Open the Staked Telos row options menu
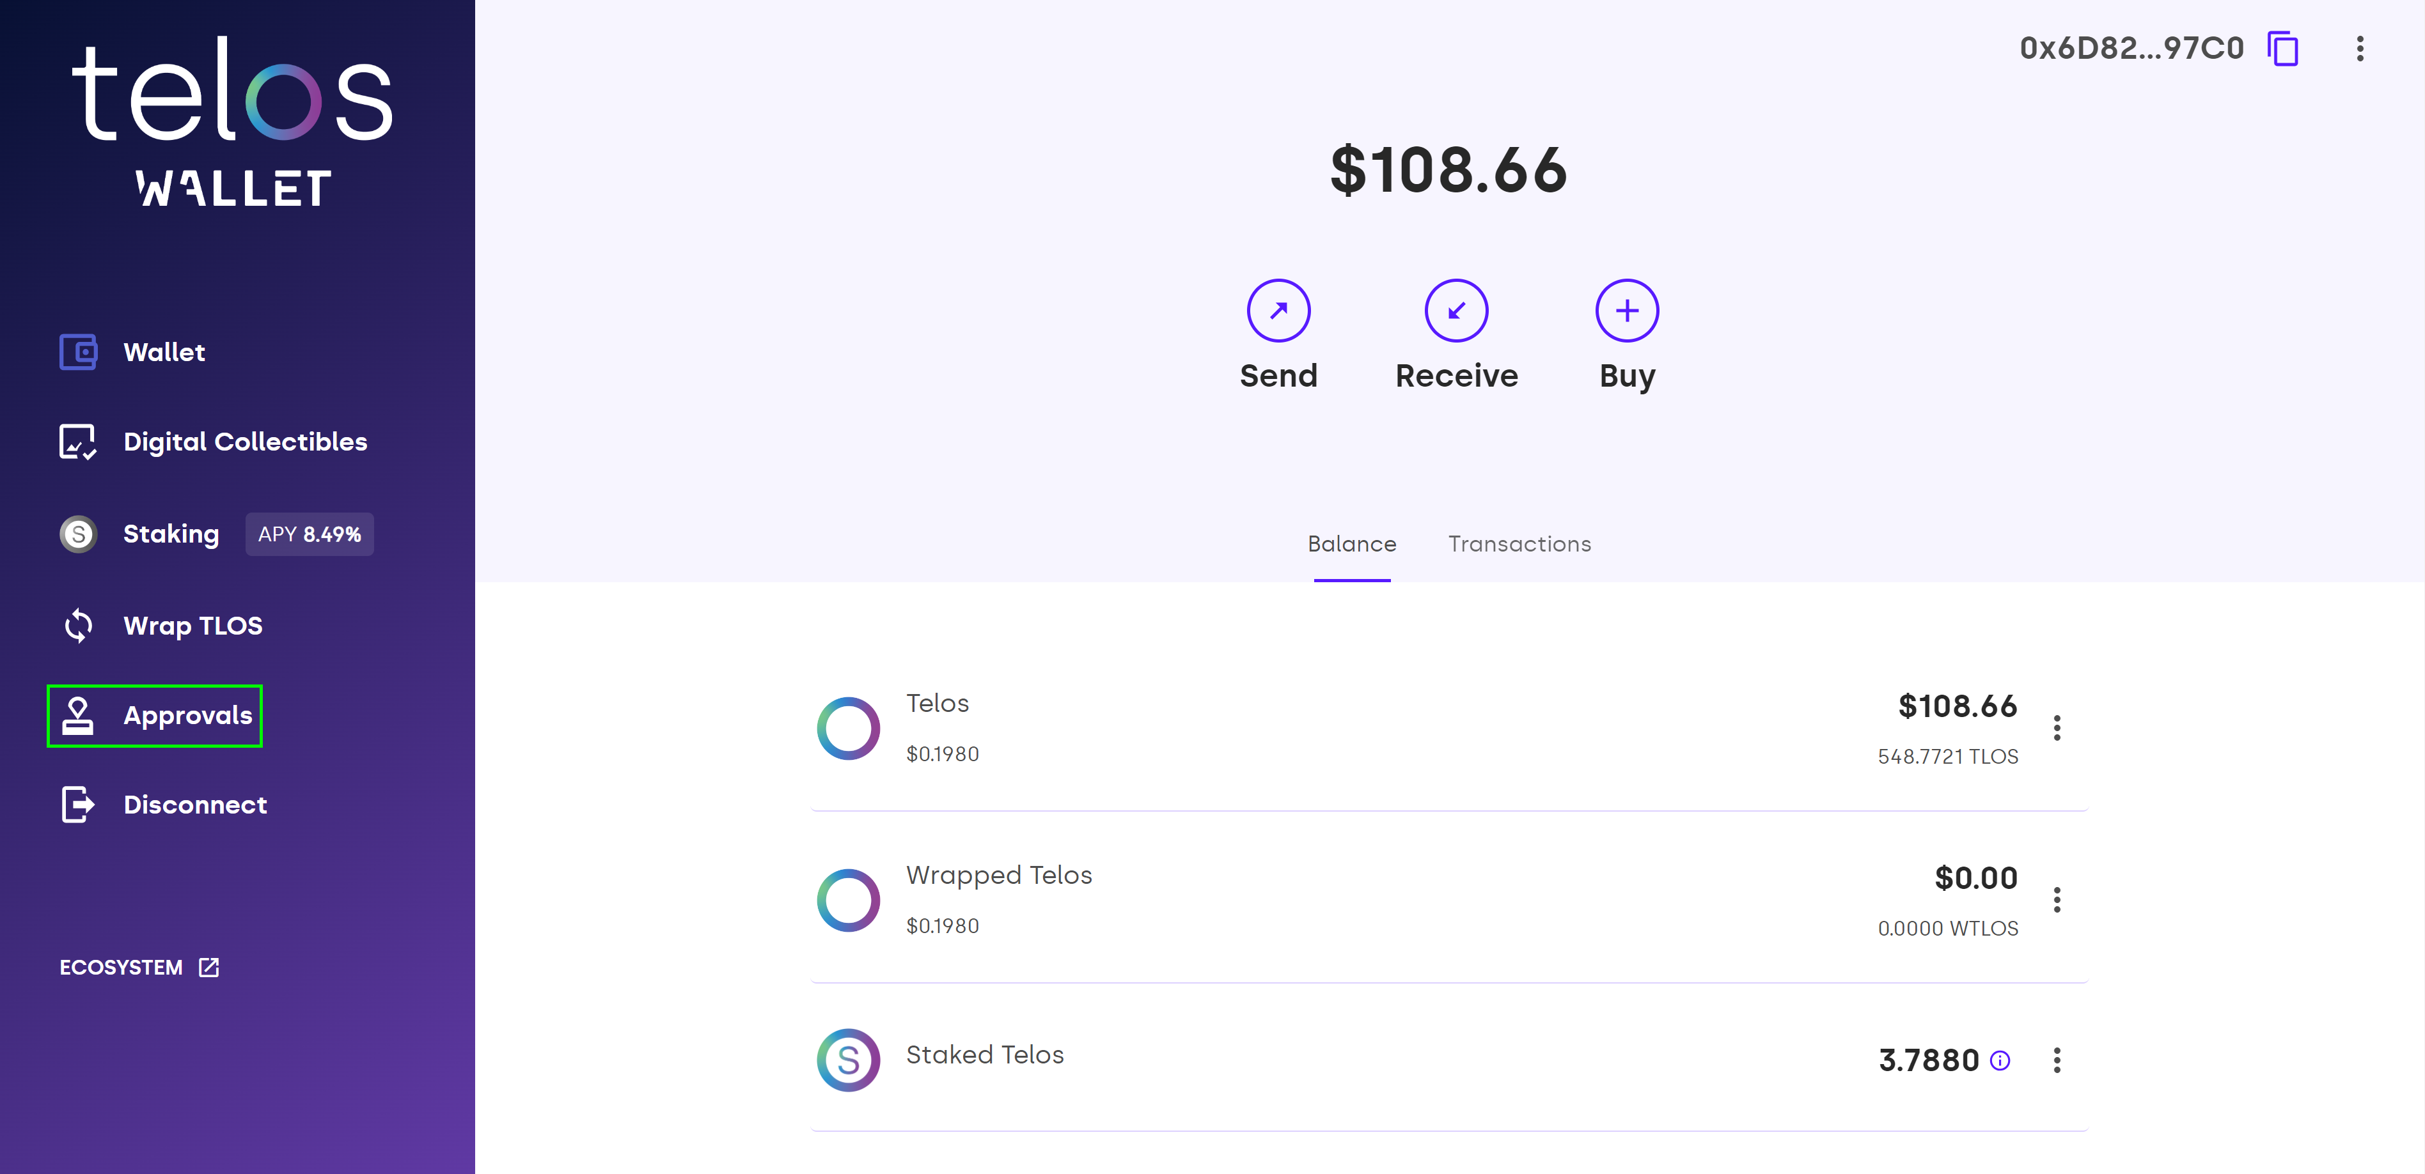 pos(2057,1060)
